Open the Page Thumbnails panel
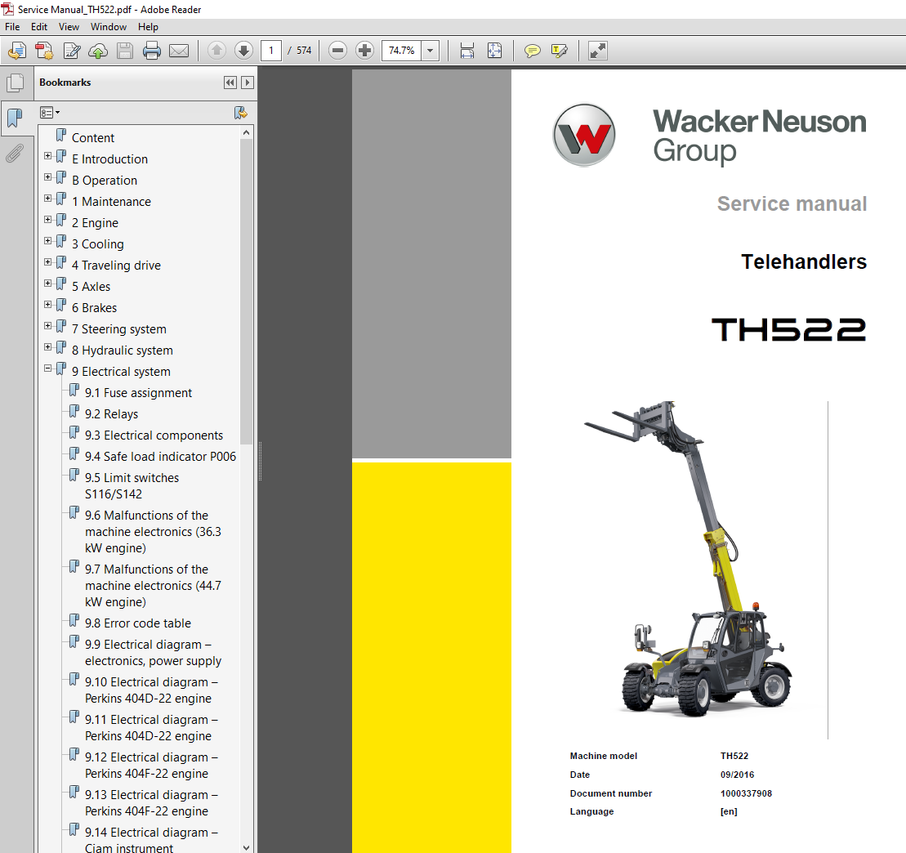The height and width of the screenshot is (853, 906). (15, 83)
